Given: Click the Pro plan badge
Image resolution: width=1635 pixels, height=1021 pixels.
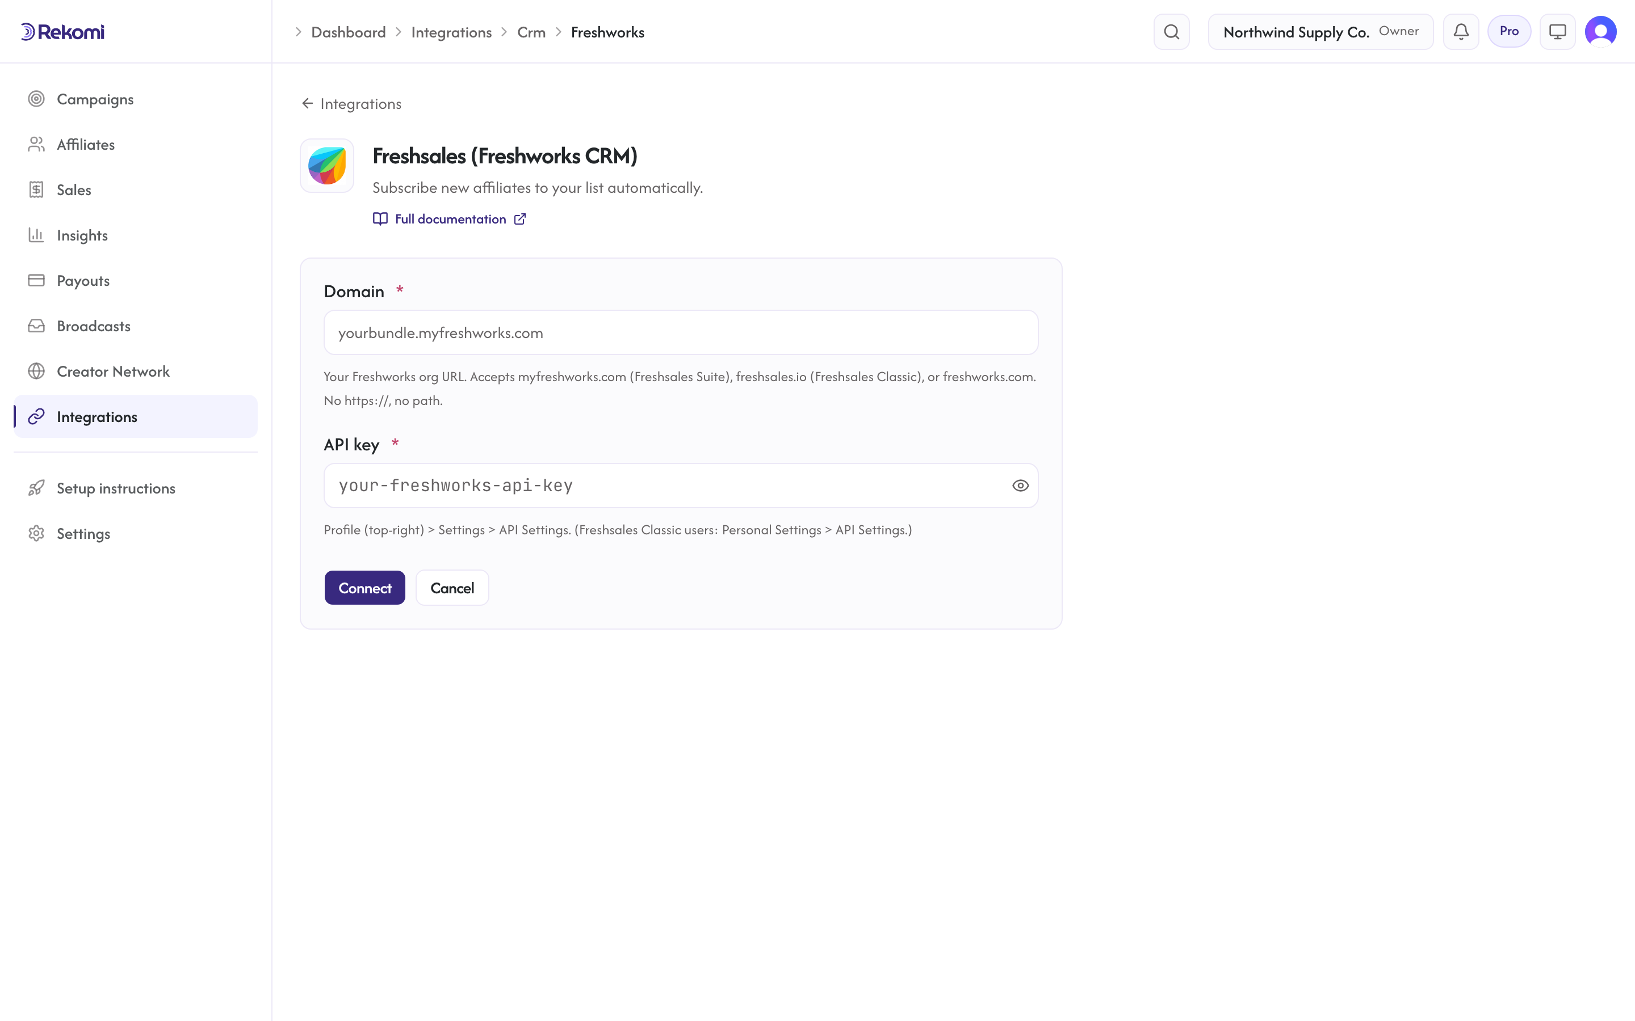Looking at the screenshot, I should [x=1508, y=31].
